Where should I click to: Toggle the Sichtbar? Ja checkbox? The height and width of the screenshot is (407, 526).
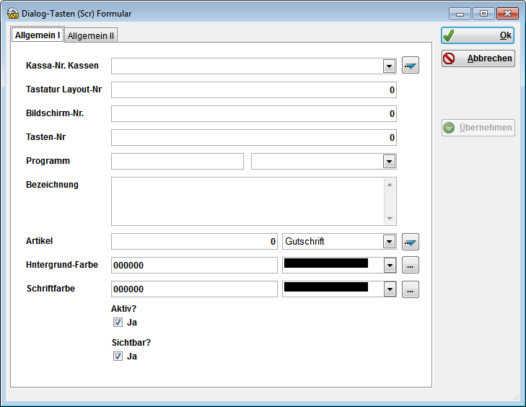click(118, 356)
